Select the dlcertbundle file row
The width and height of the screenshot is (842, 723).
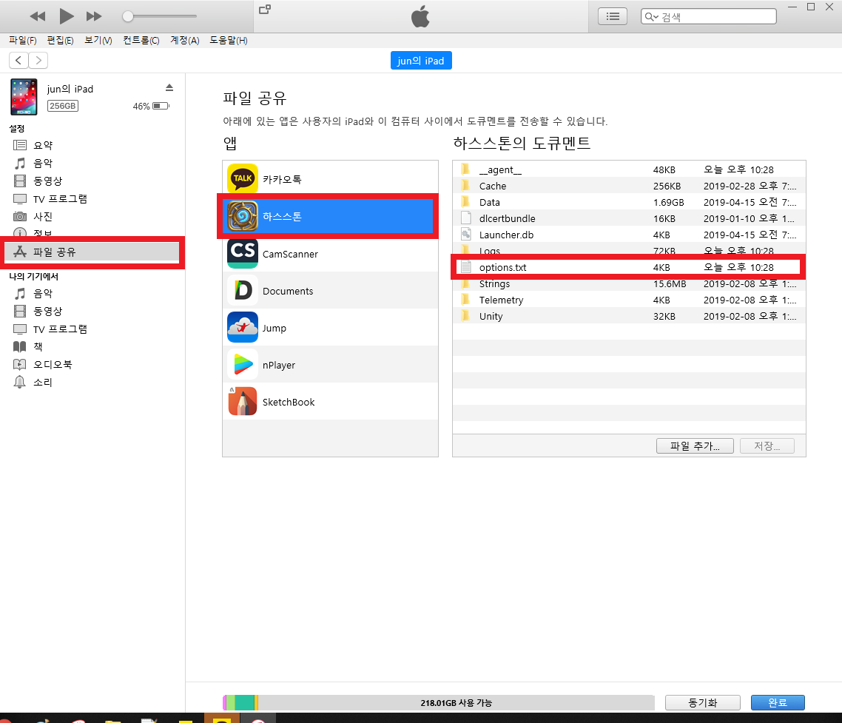pyautogui.click(x=629, y=218)
